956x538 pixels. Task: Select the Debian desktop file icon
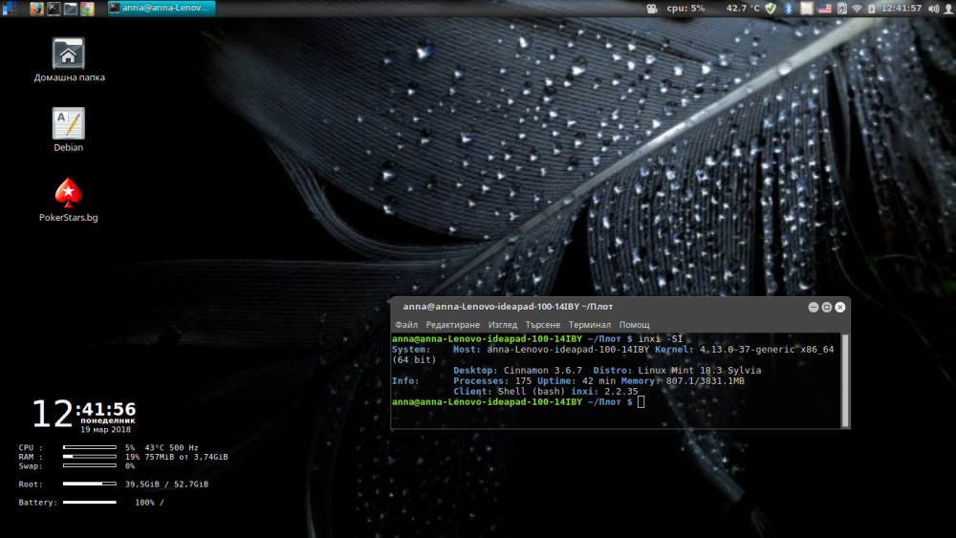68,130
